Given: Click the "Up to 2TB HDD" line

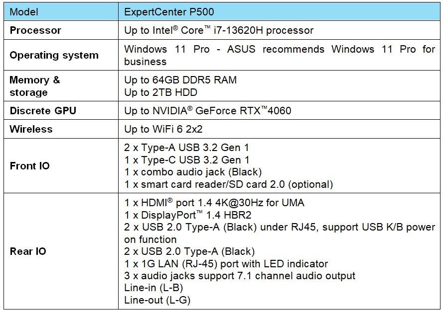Looking at the screenshot, I should pyautogui.click(x=160, y=92).
